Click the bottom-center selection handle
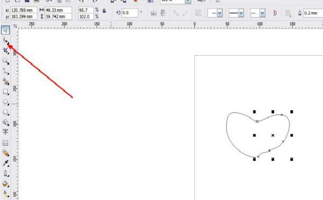Viewport: 323px width, 200px height. 273,159
